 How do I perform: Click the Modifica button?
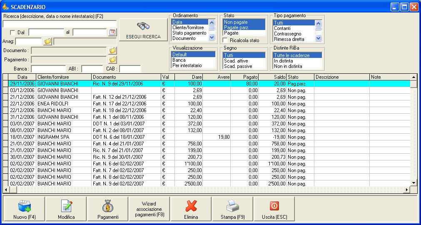pos(66,209)
